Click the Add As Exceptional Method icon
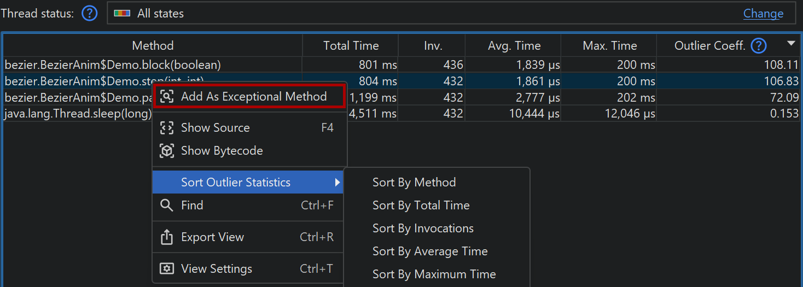 click(167, 97)
